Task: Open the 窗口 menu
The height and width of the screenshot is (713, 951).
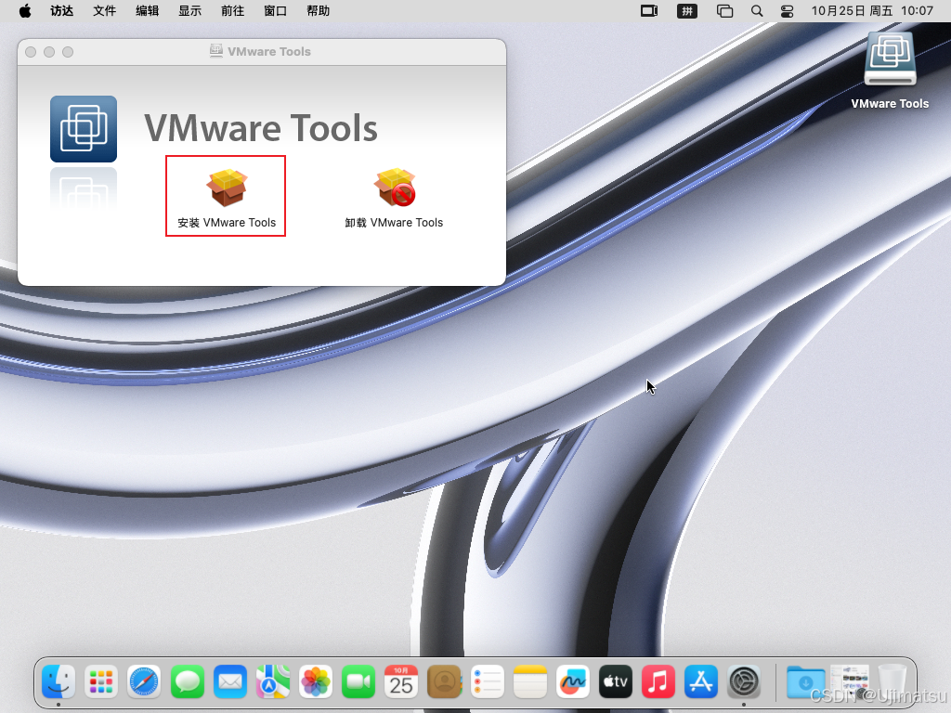Action: [275, 11]
